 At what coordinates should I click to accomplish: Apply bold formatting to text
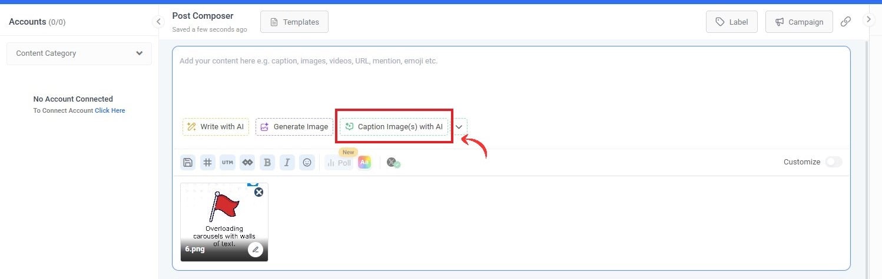pos(267,163)
